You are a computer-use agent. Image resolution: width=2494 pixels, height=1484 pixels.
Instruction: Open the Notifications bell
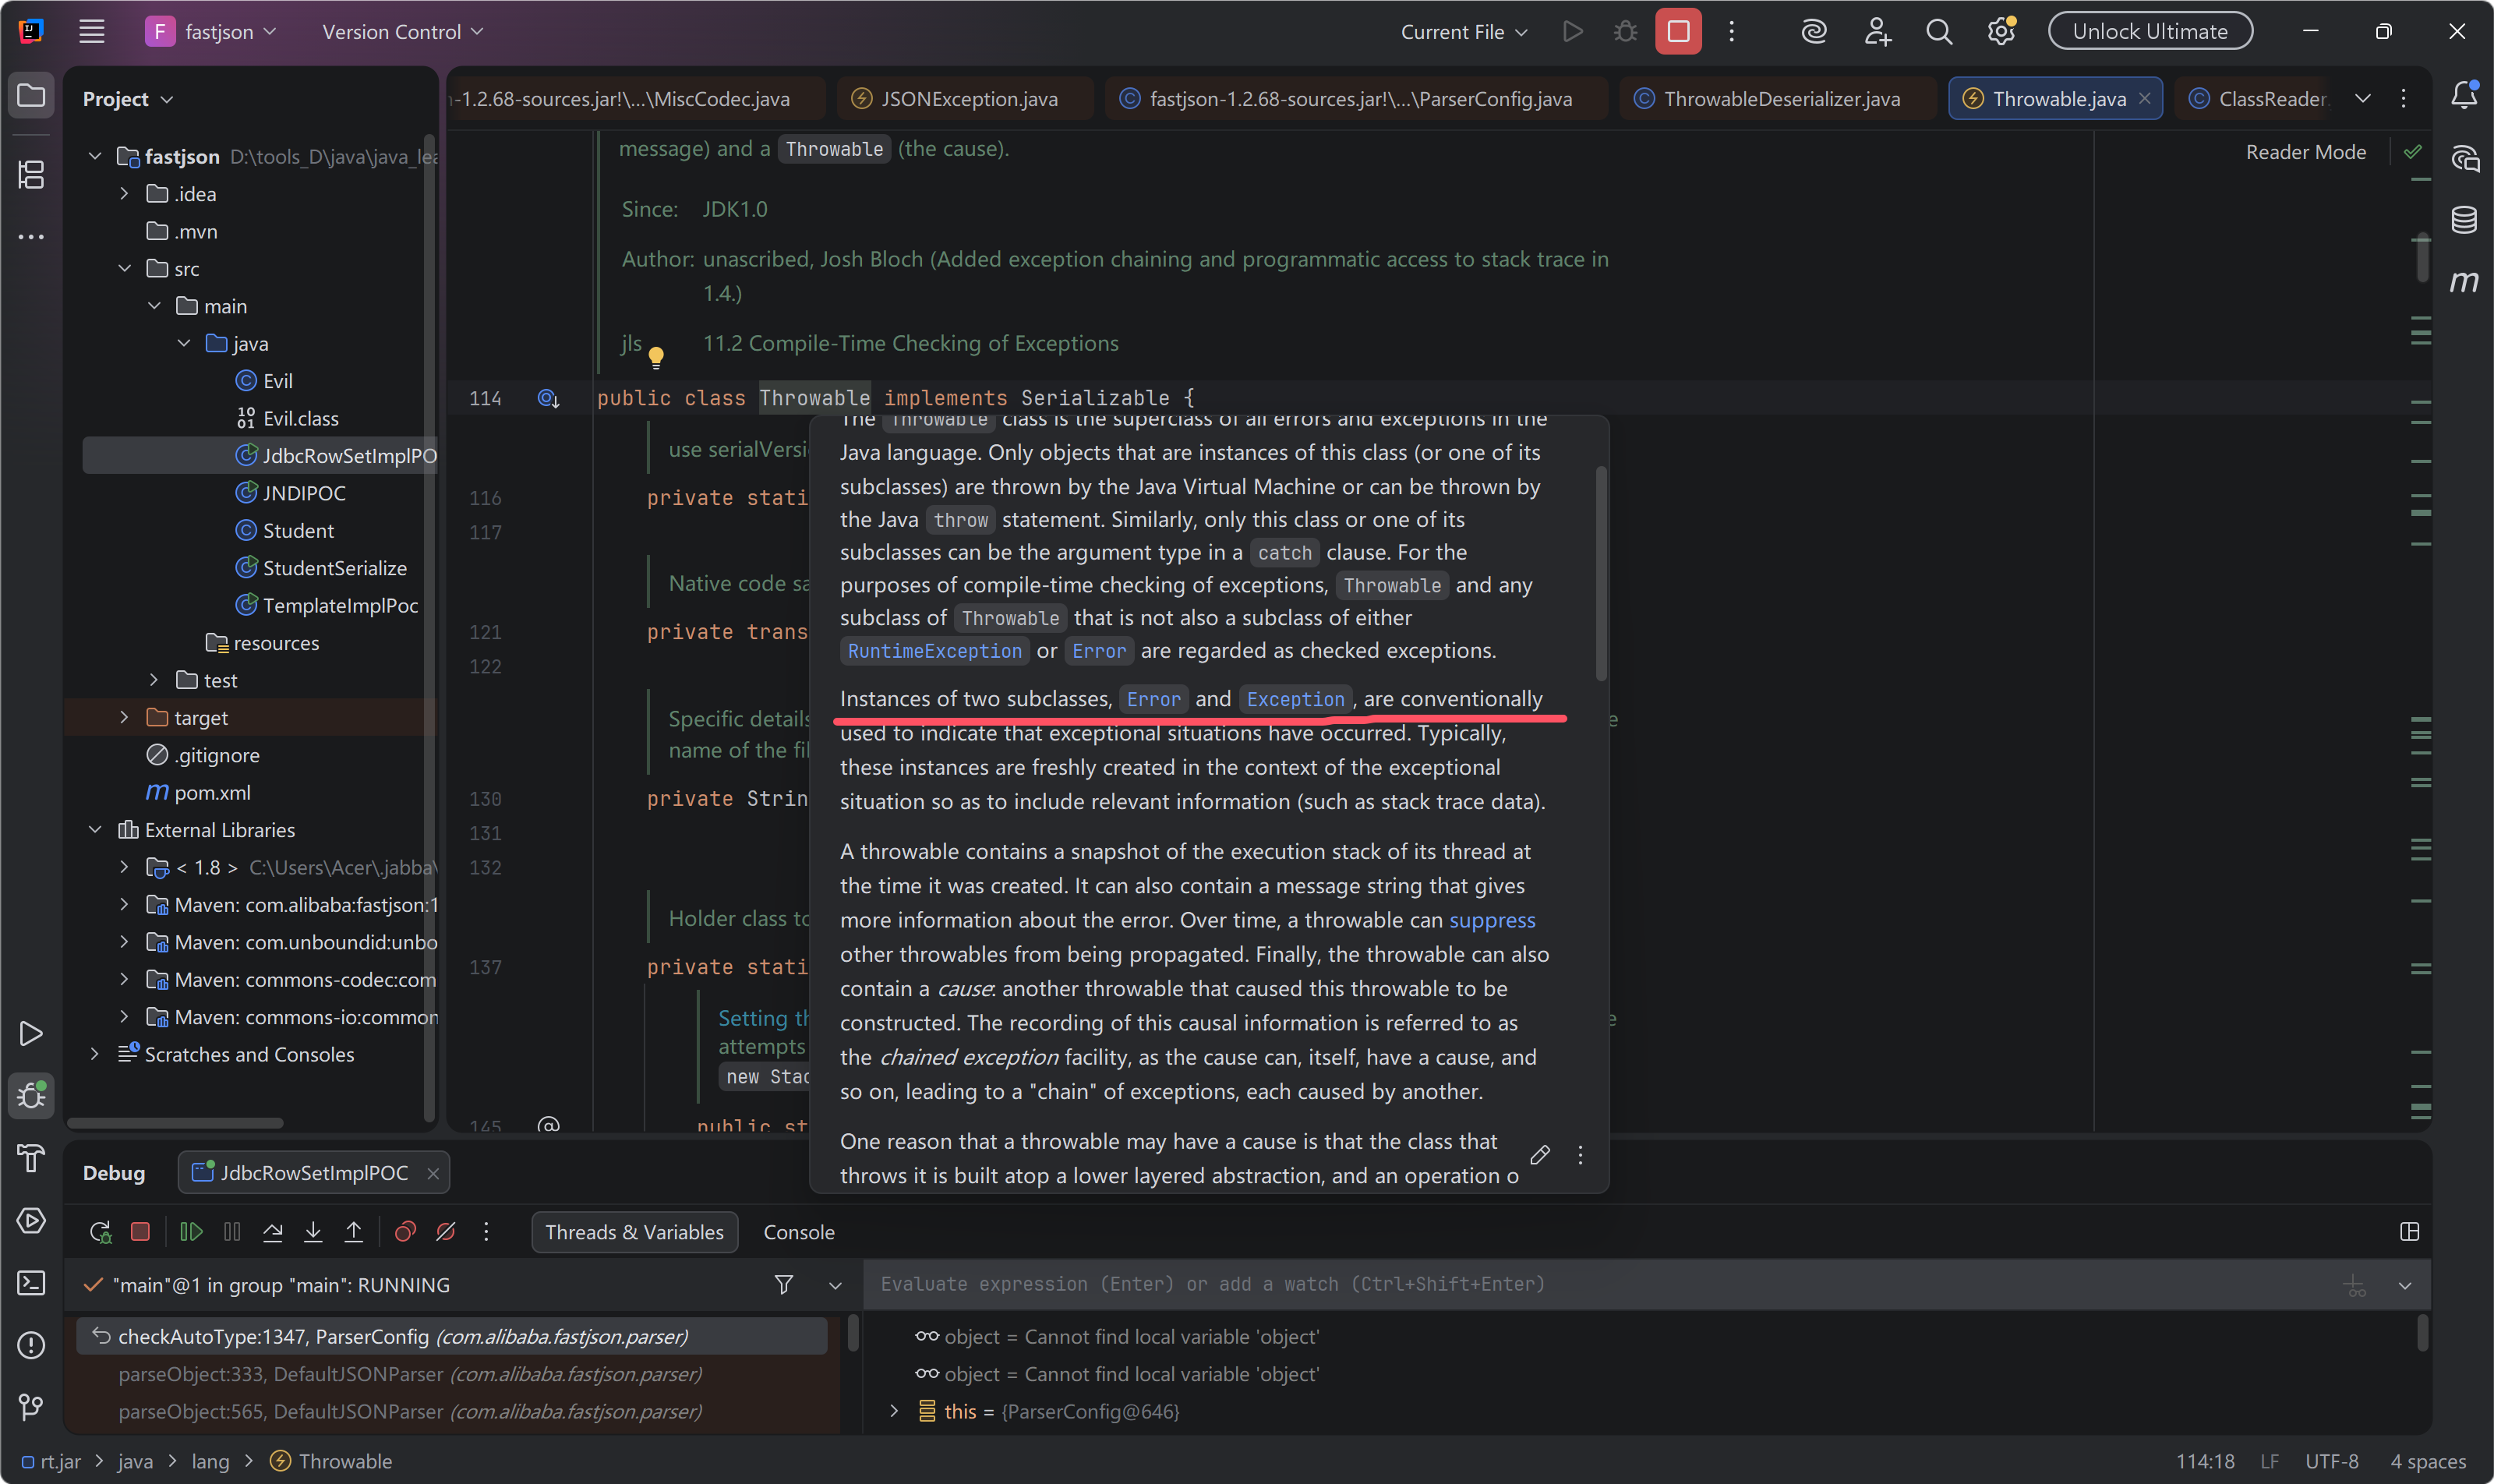[x=2464, y=96]
